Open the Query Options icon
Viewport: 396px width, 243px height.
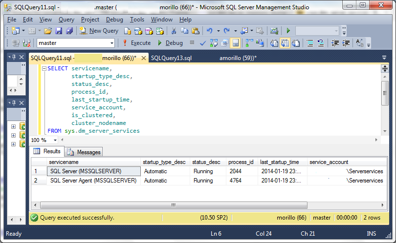click(224, 43)
